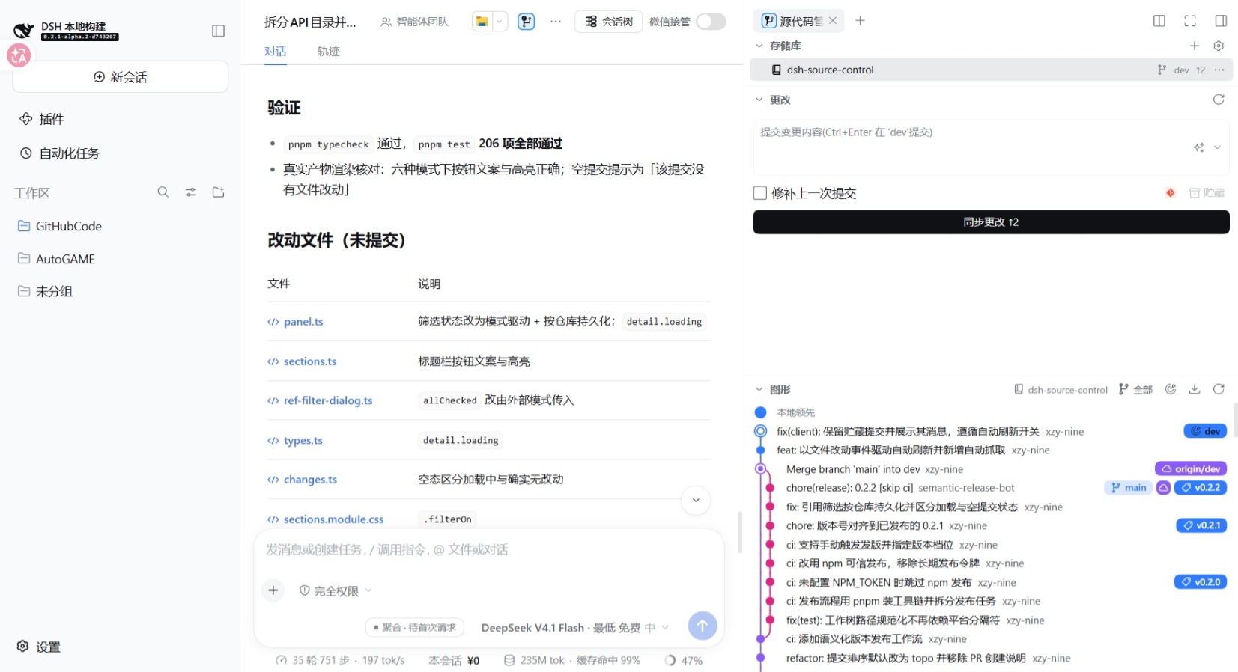Open the three-dot more menu in chat header
The image size is (1238, 672).
click(x=556, y=22)
